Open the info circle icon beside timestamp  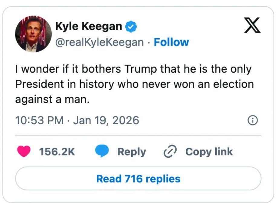coord(253,121)
